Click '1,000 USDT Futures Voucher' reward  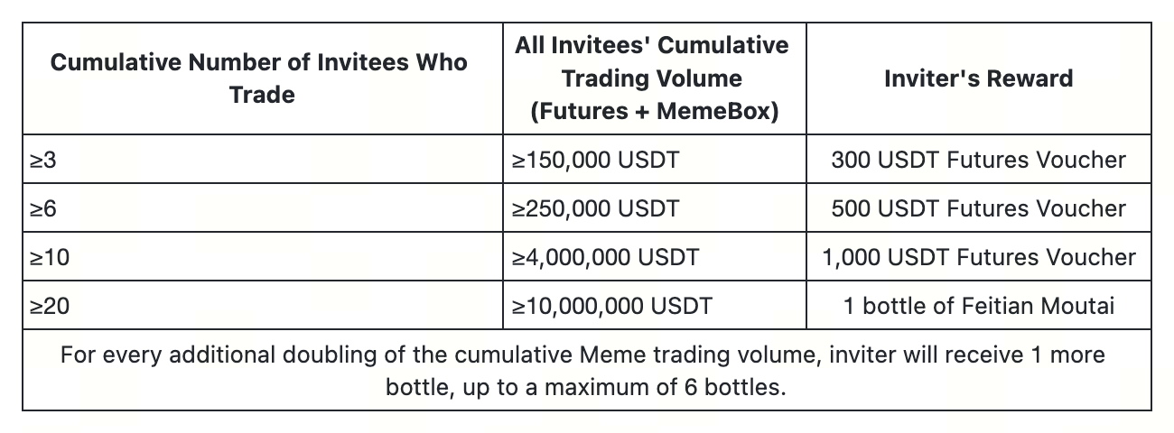(979, 257)
